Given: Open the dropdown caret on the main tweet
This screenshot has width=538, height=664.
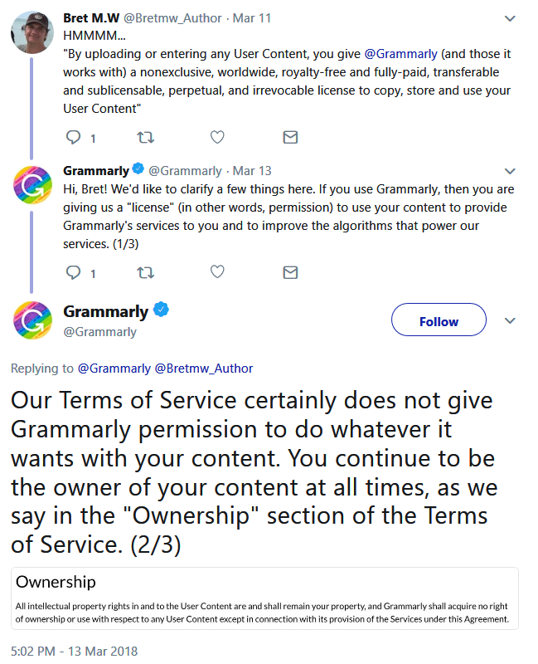Looking at the screenshot, I should (510, 319).
